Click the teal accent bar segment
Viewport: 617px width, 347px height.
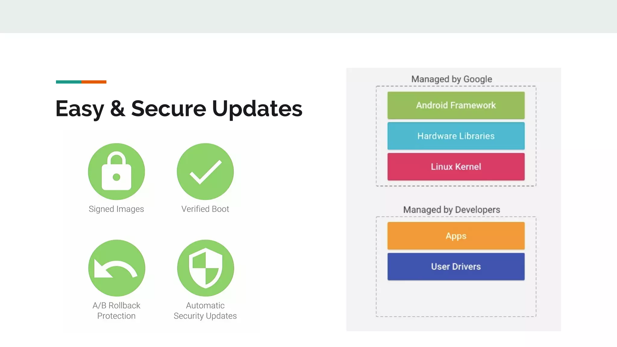pyautogui.click(x=68, y=82)
